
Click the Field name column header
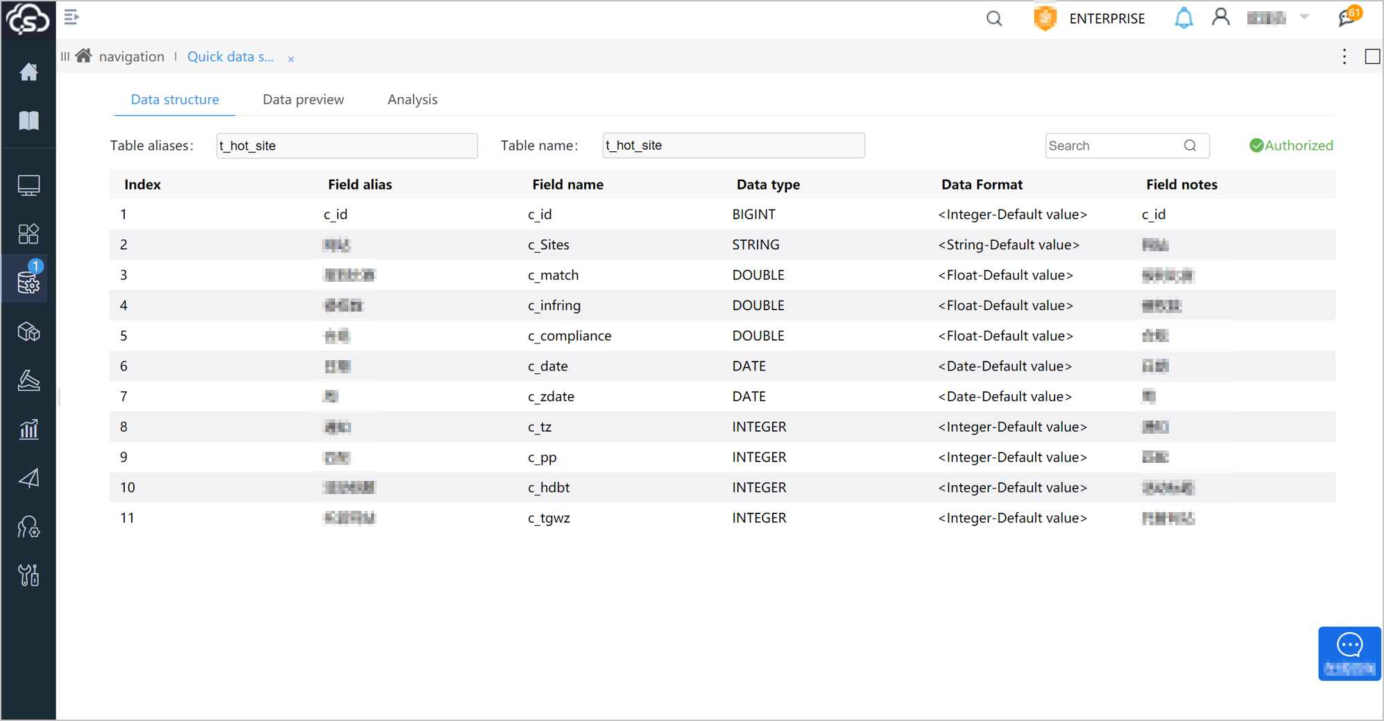[567, 185]
